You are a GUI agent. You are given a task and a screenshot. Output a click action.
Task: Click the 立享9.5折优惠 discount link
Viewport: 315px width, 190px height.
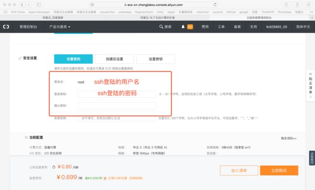point(126,178)
